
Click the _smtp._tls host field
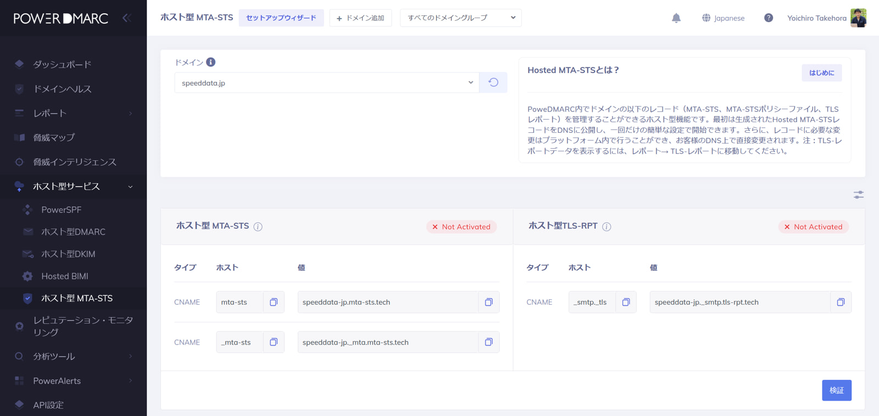[592, 302]
